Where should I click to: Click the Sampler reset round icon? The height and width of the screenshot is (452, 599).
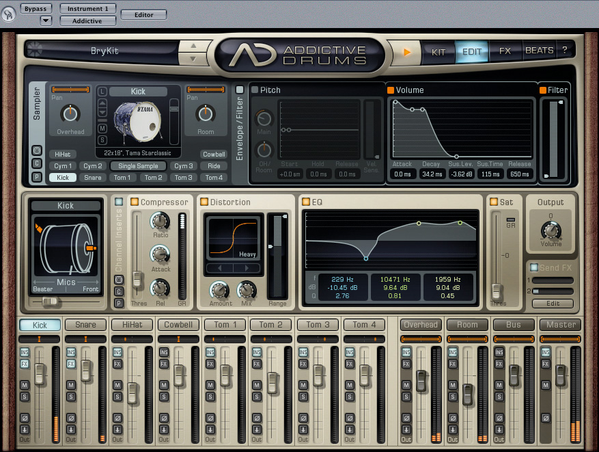point(37,150)
